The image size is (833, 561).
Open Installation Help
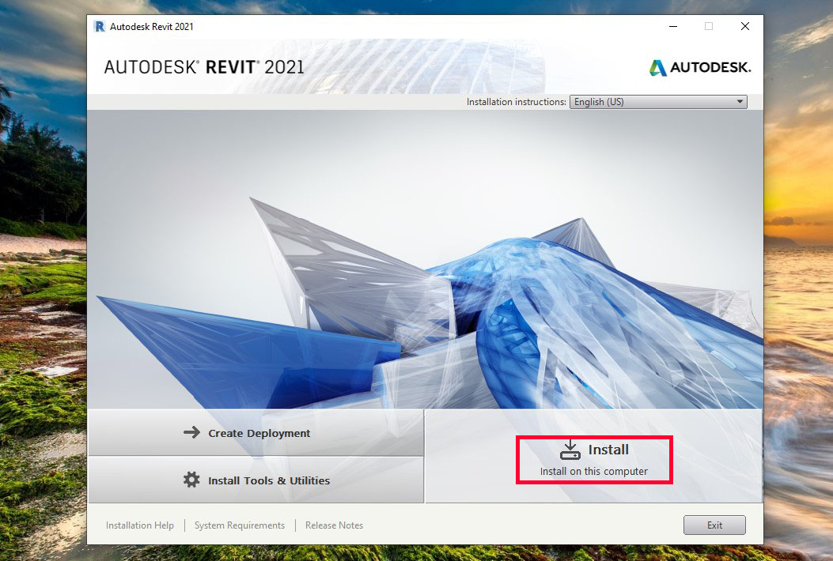point(140,525)
